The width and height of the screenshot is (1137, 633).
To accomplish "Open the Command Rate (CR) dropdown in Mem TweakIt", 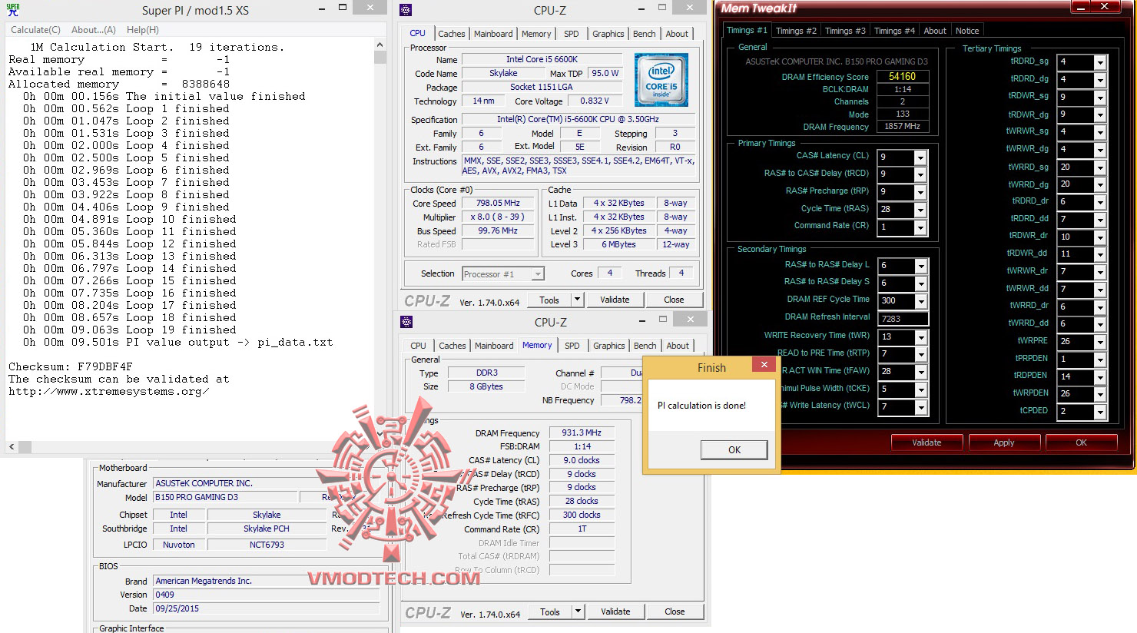I will tap(920, 228).
